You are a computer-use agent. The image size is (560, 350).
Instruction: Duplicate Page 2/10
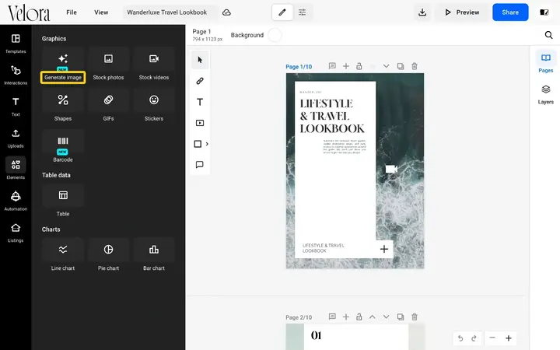[401, 317]
